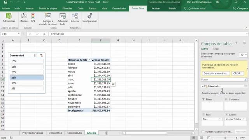Screen dimensions: 249x140
Task: Open the Insertar ribbon tab
Action: click(30, 9)
